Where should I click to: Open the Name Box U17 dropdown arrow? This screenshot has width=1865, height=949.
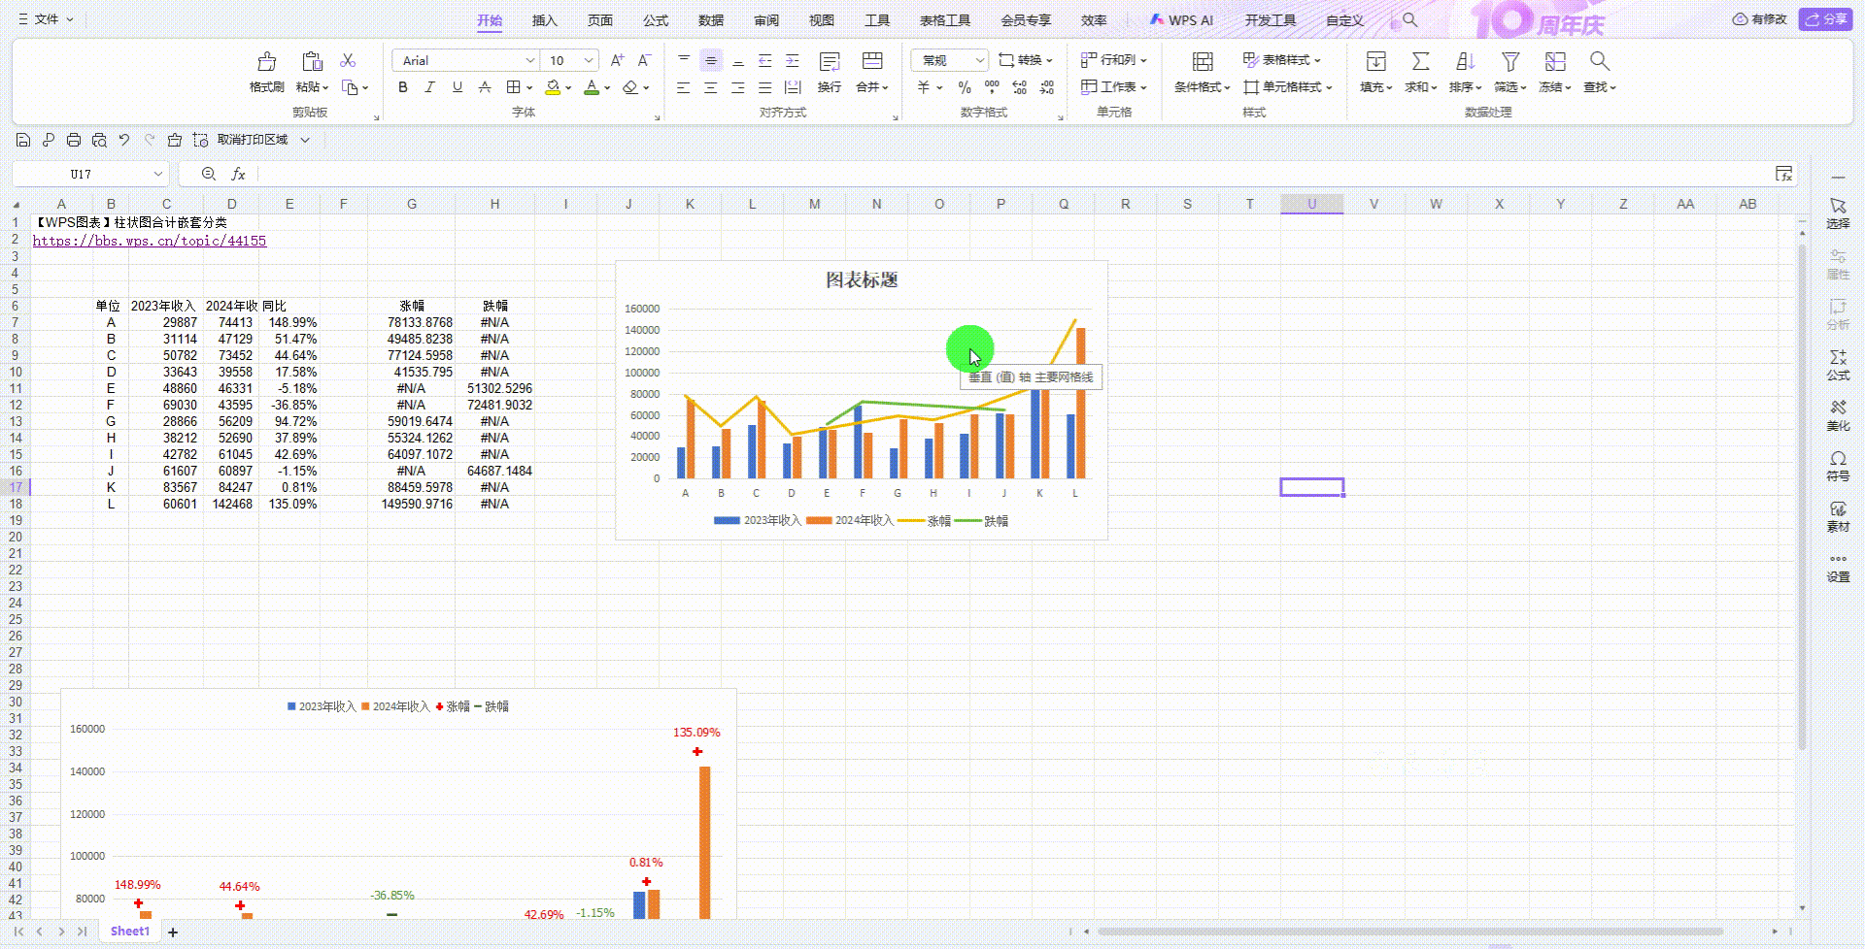157,174
